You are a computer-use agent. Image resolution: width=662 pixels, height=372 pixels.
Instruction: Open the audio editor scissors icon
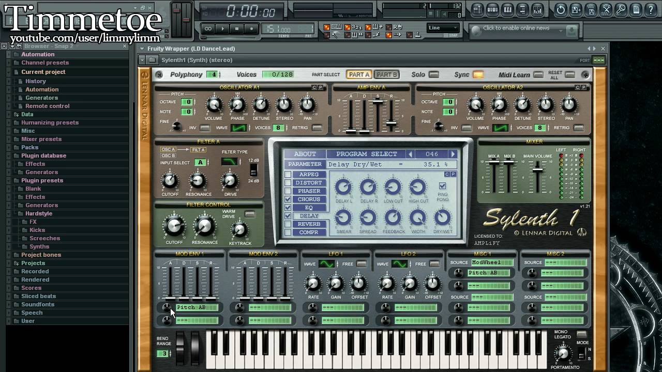pos(606,10)
